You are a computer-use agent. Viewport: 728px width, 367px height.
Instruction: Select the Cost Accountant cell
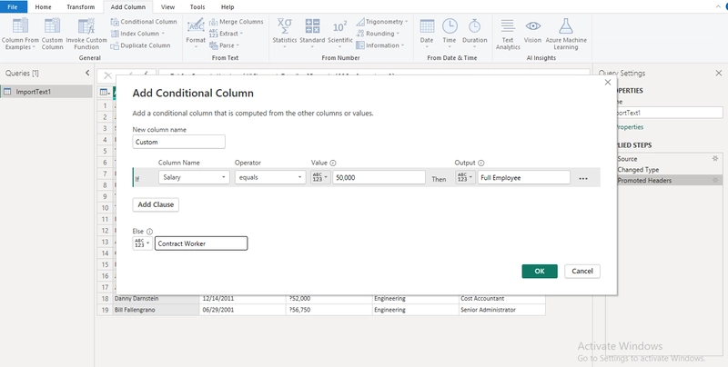pos(502,299)
